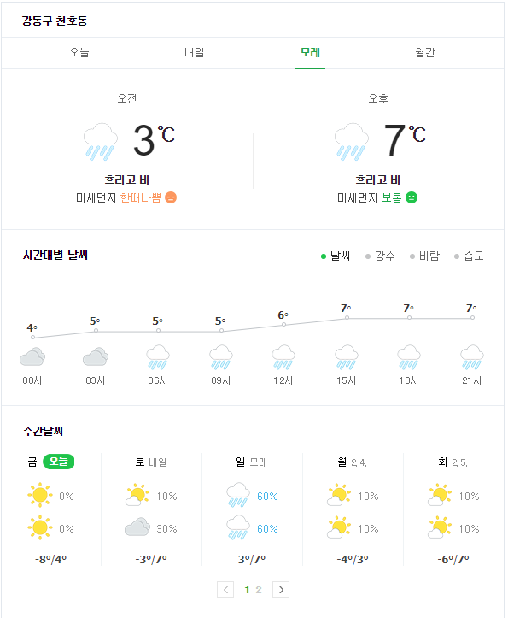Select the 날씨 radio option
The height and width of the screenshot is (618, 508).
[336, 256]
